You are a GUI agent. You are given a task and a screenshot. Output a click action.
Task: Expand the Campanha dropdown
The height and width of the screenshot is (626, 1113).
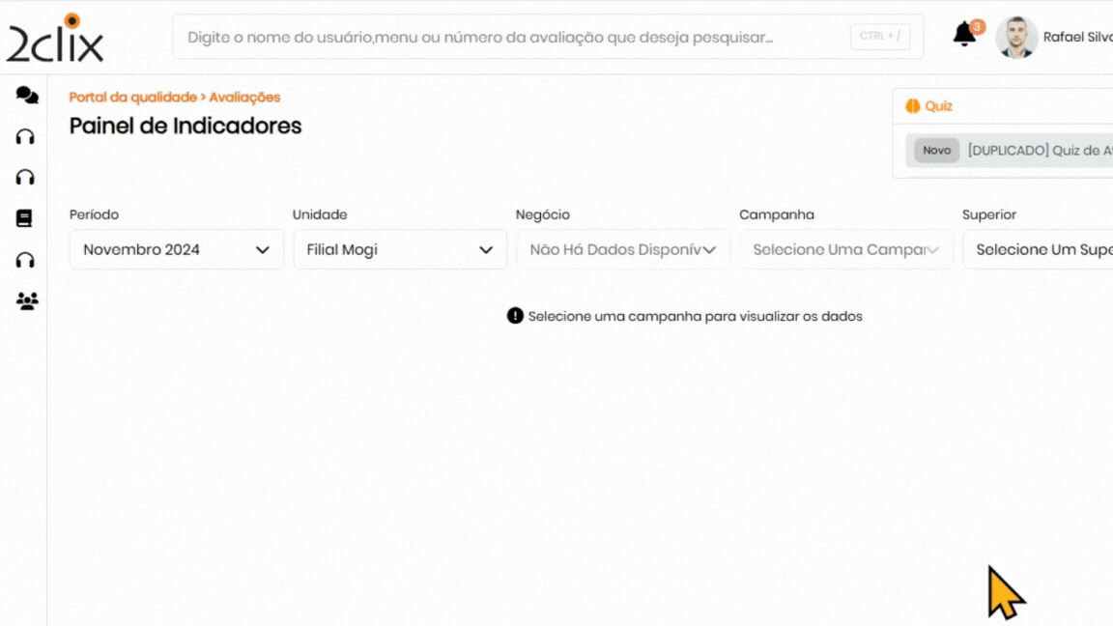(x=846, y=249)
